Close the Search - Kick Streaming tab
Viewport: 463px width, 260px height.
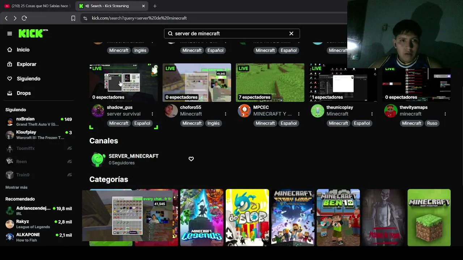pyautogui.click(x=143, y=6)
